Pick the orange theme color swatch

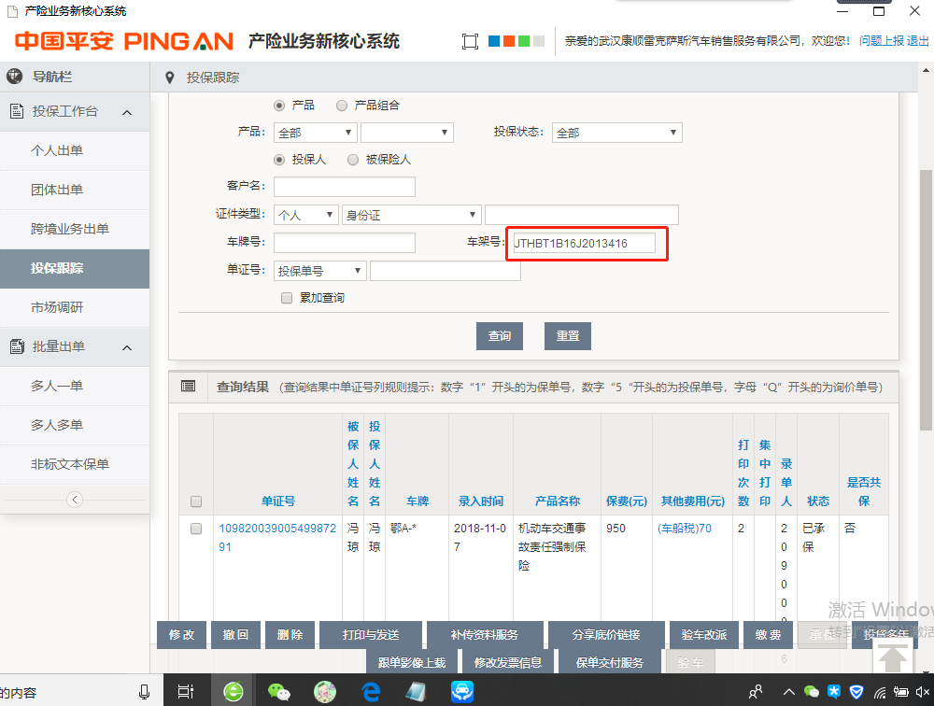click(x=509, y=41)
